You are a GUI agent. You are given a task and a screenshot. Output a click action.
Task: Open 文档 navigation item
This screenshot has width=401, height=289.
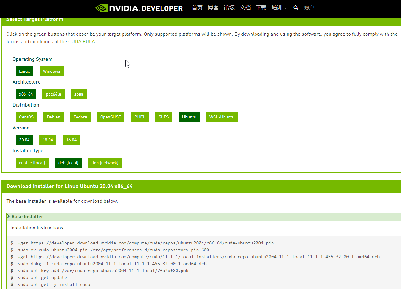click(245, 8)
